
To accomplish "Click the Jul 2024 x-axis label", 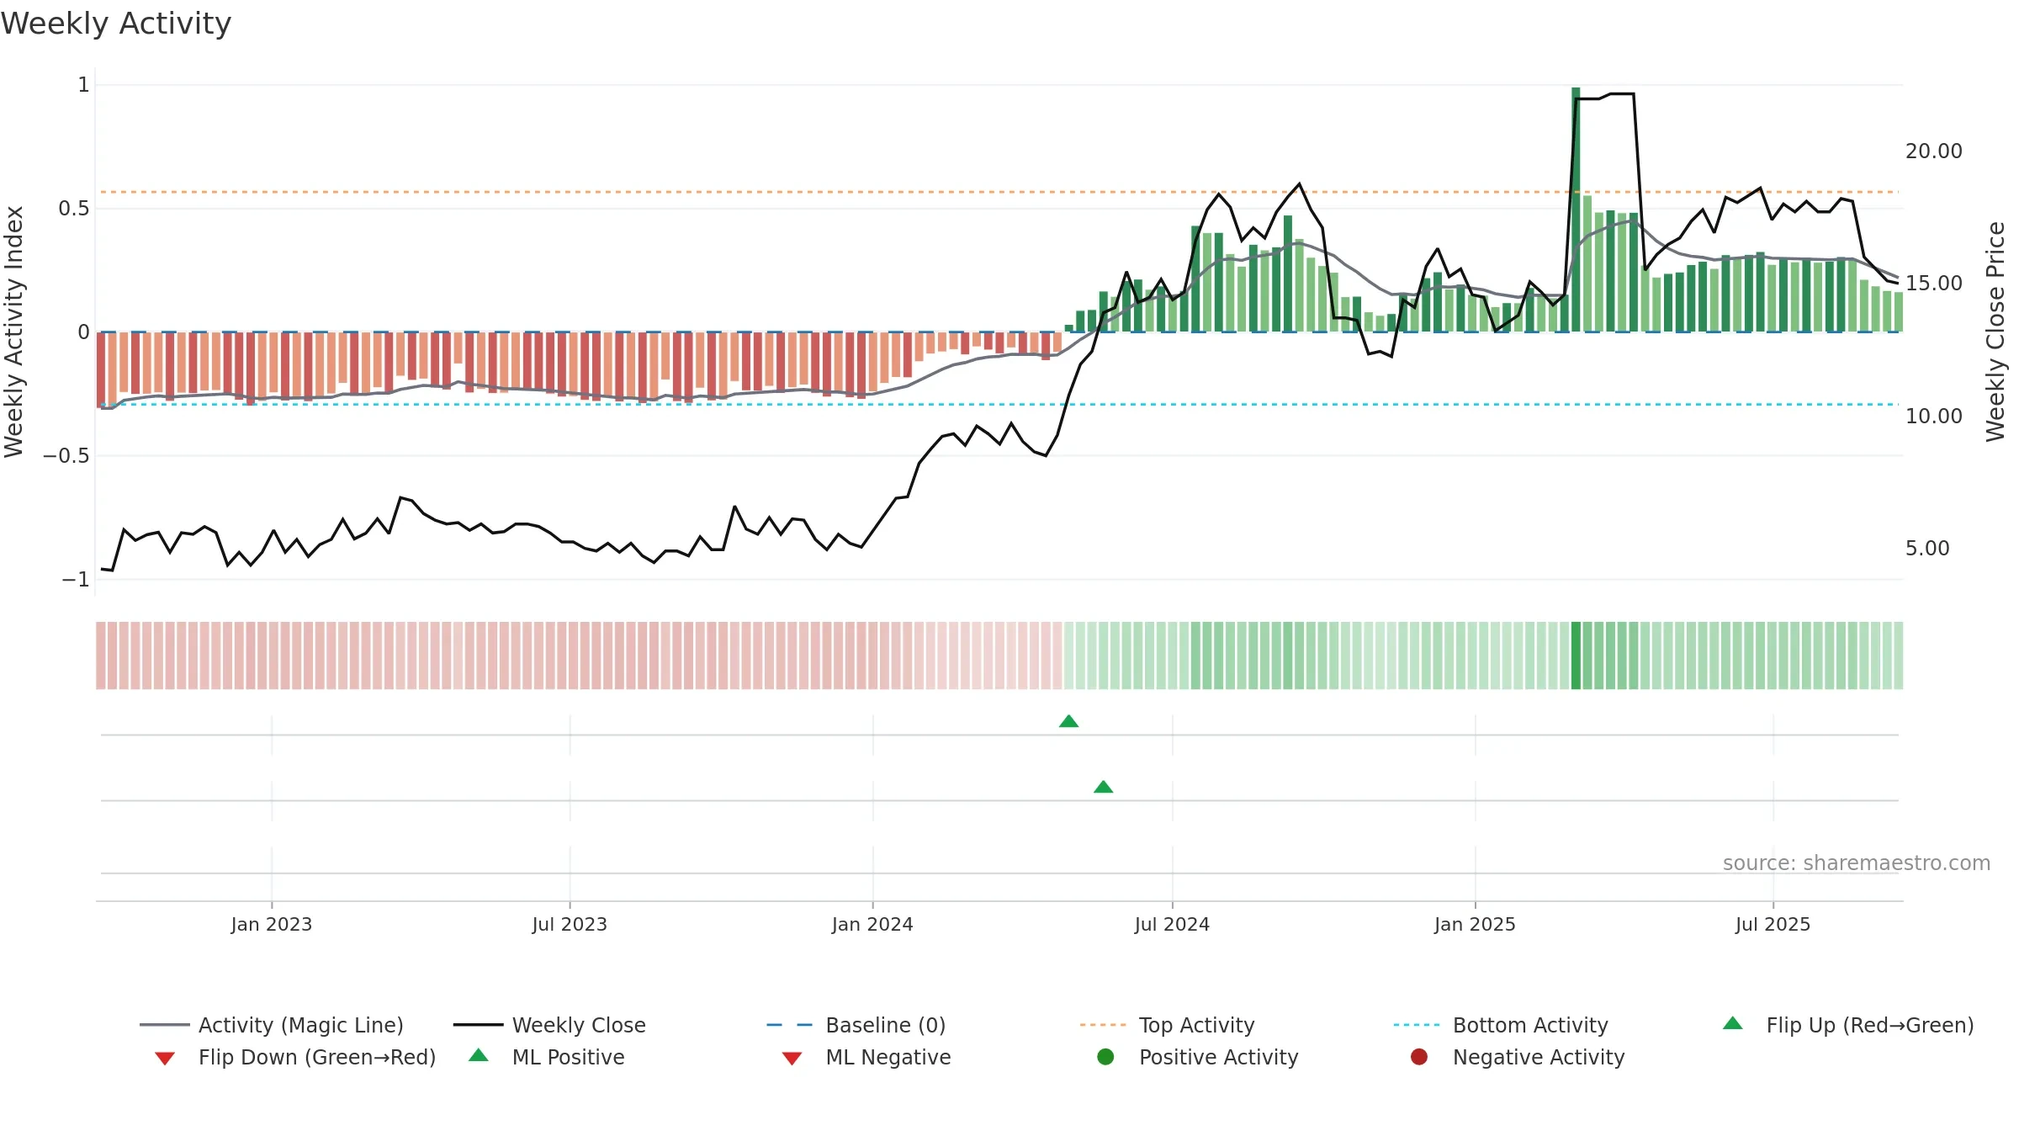I will point(1172,924).
